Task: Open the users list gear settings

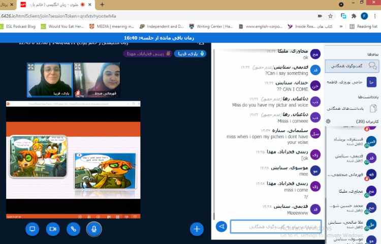Action: click(x=328, y=121)
